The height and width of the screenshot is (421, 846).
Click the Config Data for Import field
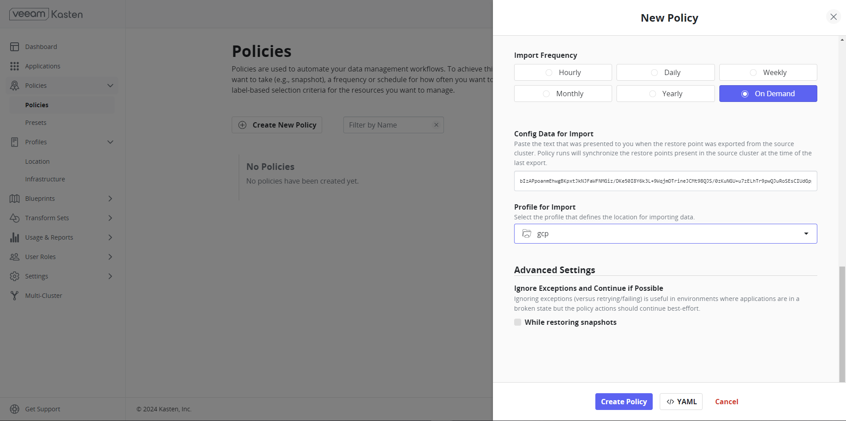point(665,181)
